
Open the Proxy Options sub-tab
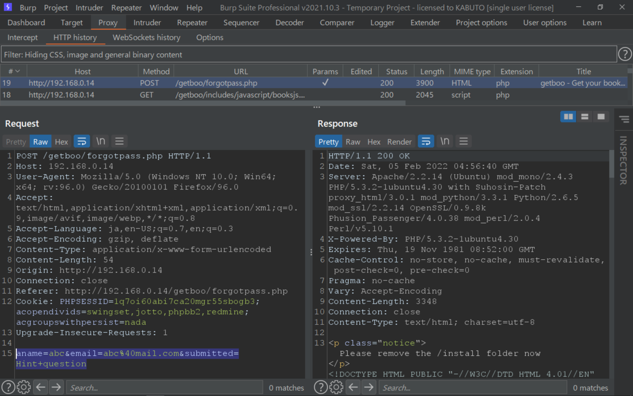[x=210, y=37]
